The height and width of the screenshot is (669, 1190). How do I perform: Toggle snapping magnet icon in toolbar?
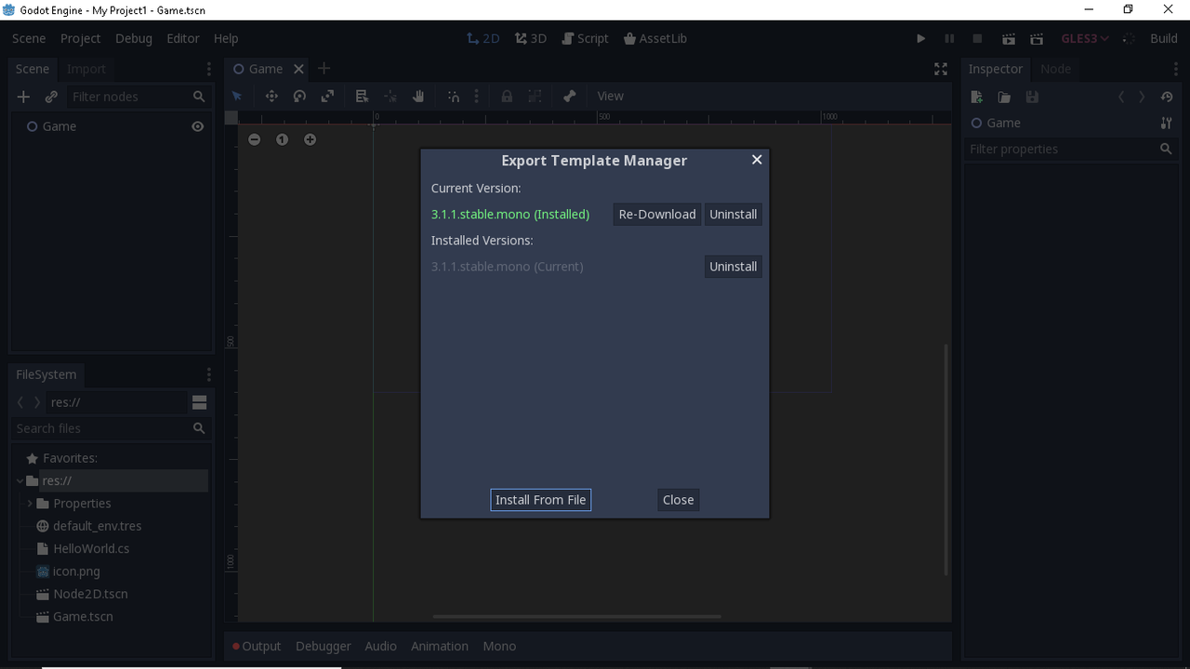[x=454, y=96]
